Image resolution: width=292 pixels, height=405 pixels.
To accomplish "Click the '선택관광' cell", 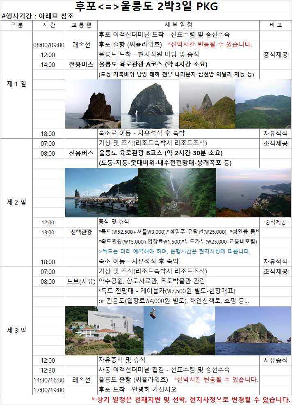I will tap(81, 232).
